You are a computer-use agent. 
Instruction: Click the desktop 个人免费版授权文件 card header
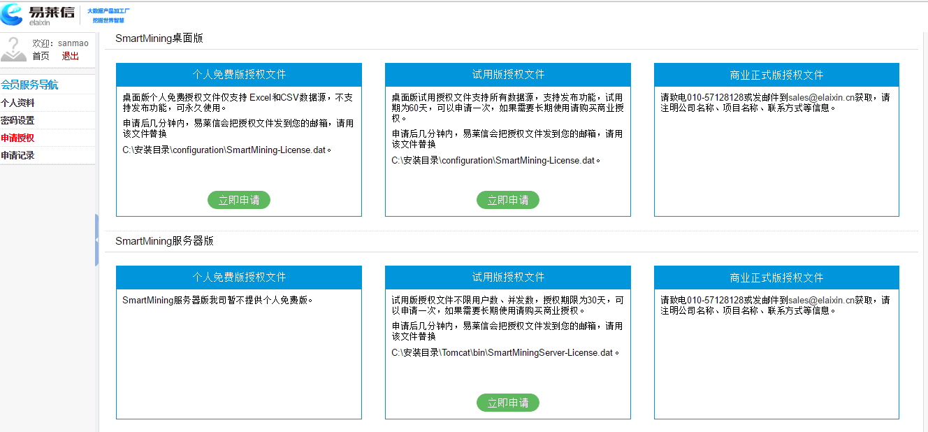[x=239, y=75]
